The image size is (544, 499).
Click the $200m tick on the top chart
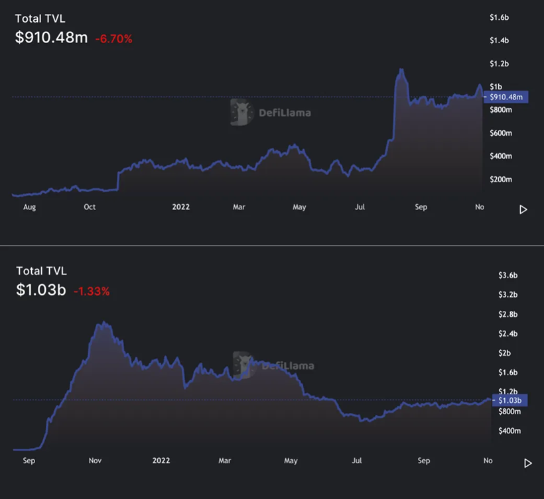pos(501,180)
